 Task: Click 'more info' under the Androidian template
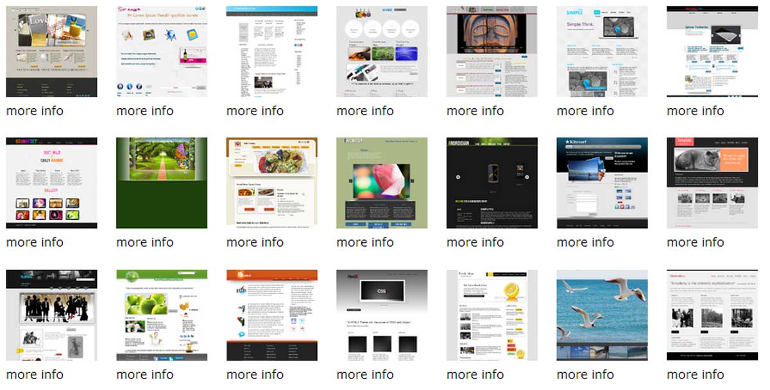(475, 242)
